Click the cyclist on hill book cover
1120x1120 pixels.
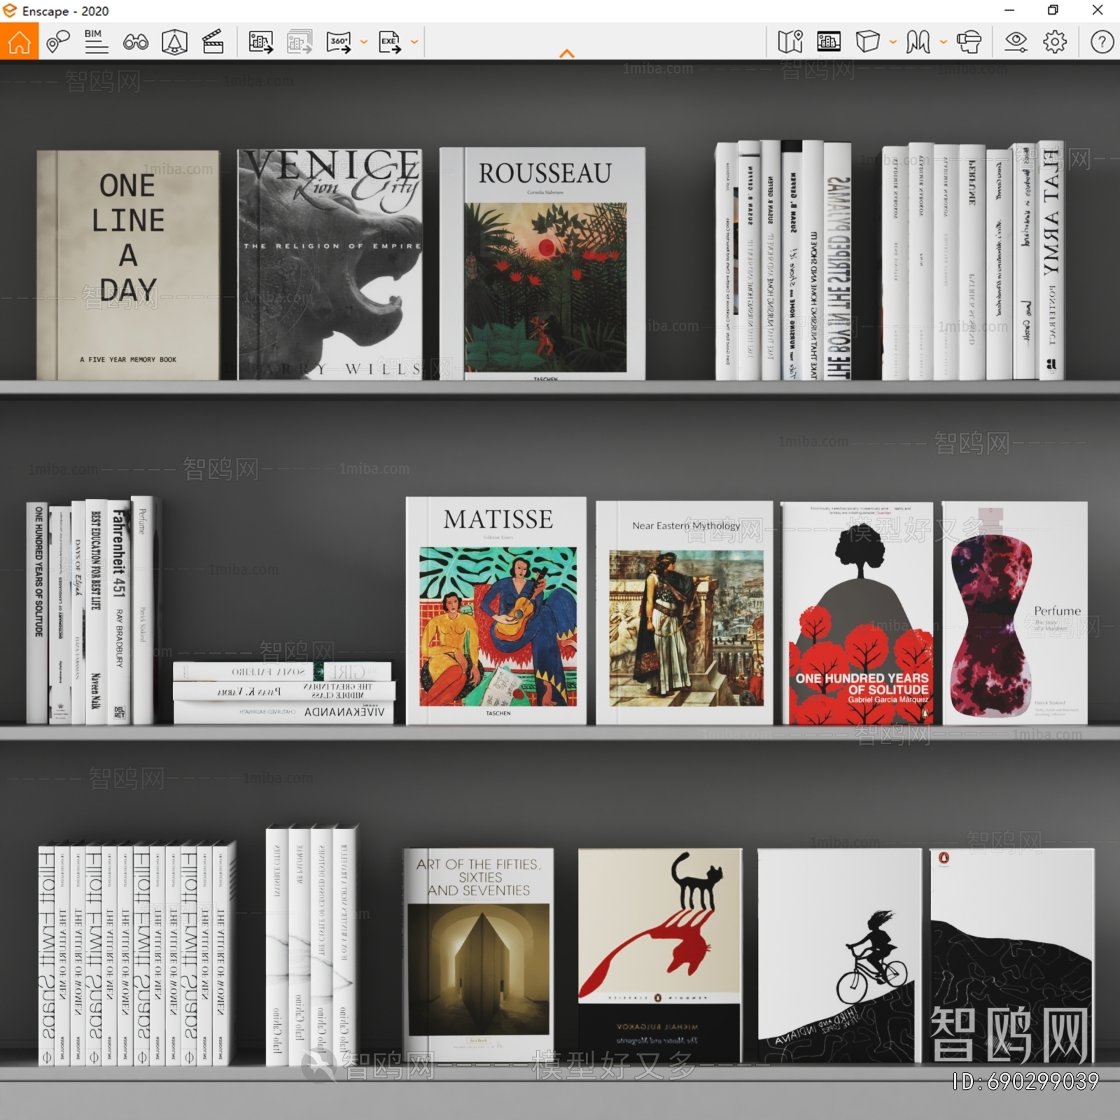[x=840, y=955]
